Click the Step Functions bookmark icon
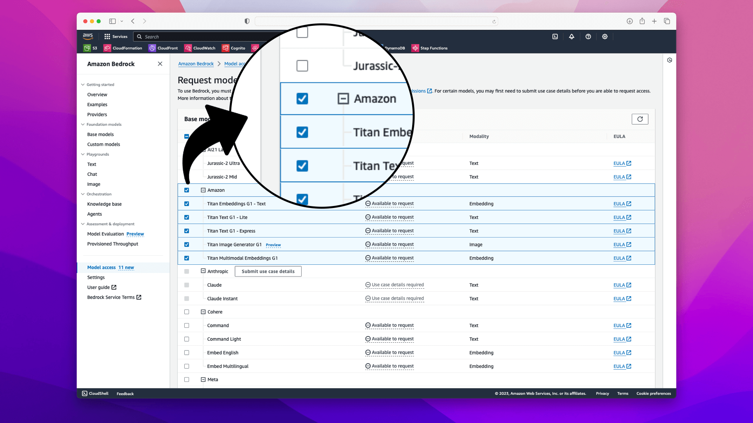The width and height of the screenshot is (753, 423). click(x=415, y=47)
